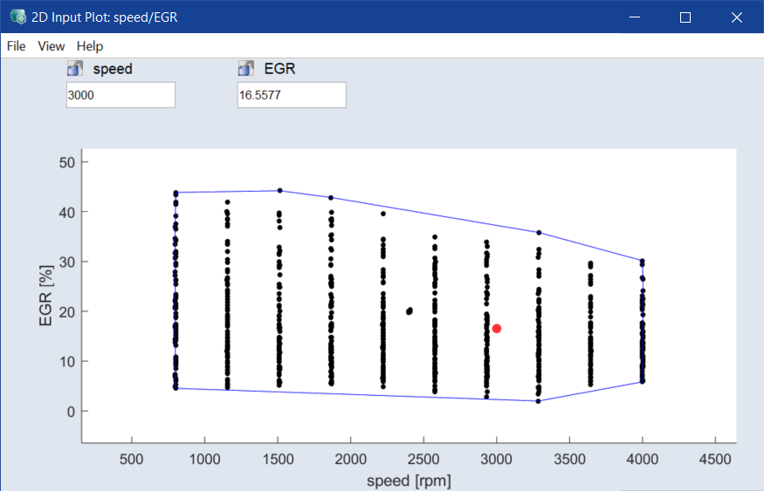Close the 2D Input Plot window
Viewport: 764px width, 491px height.
(x=735, y=17)
